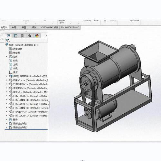Viewport: 161px width, 161px height.
Task: Select the 上视 top plane
Action: click(14, 64)
